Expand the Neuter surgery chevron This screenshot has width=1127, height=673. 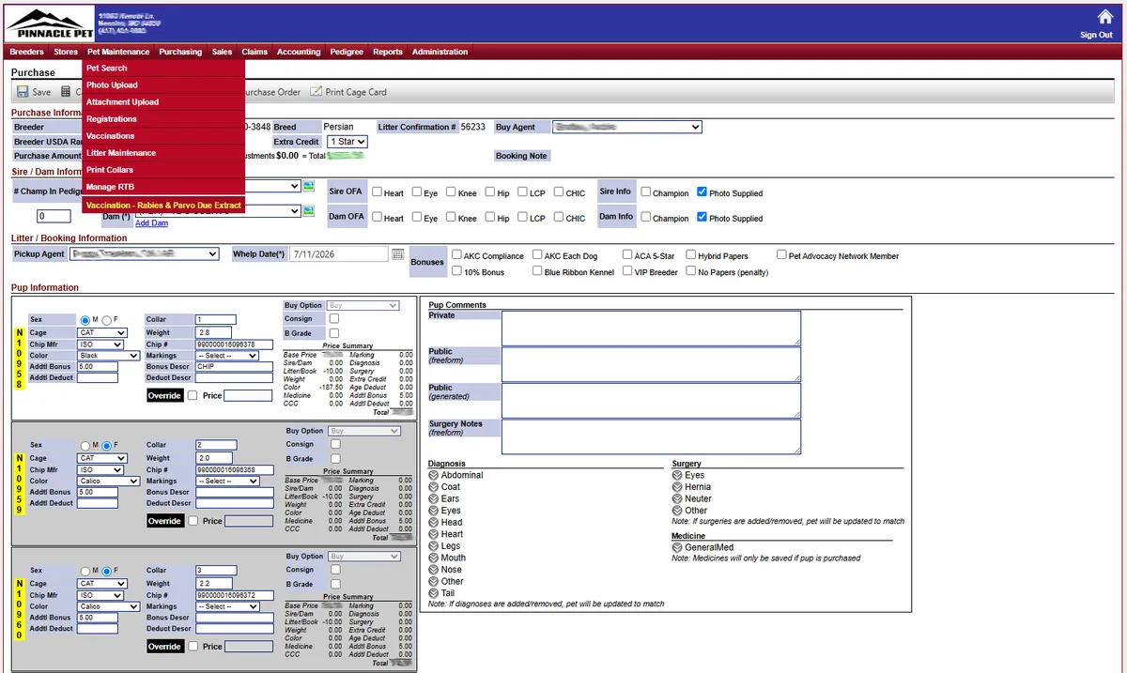(677, 498)
